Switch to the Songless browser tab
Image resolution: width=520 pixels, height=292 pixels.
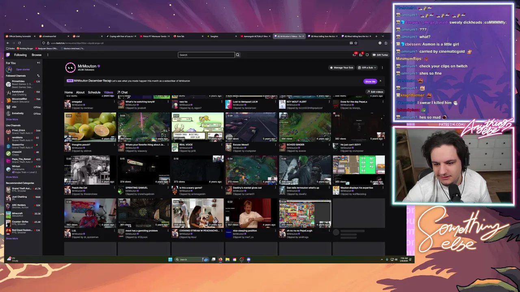click(x=222, y=36)
